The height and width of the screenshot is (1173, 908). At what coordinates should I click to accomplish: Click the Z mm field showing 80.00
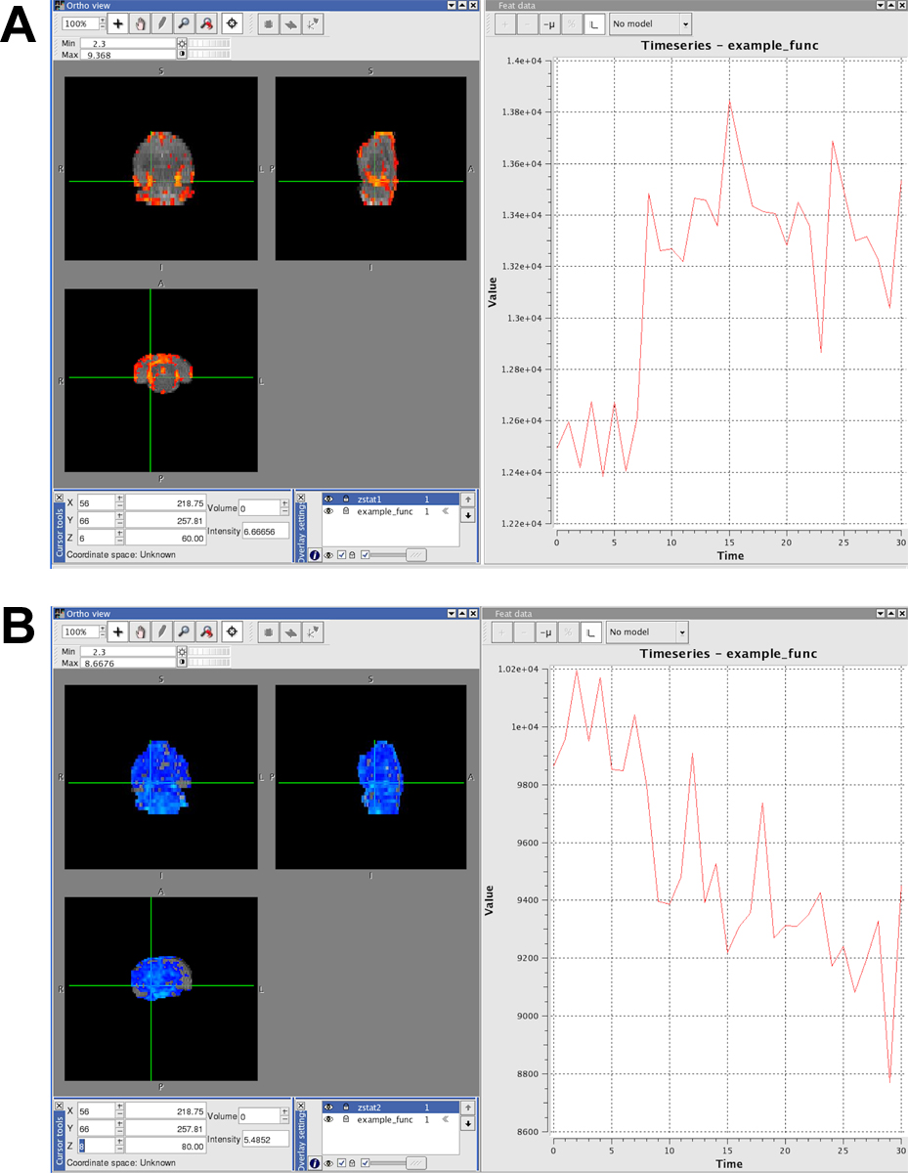(x=165, y=1146)
